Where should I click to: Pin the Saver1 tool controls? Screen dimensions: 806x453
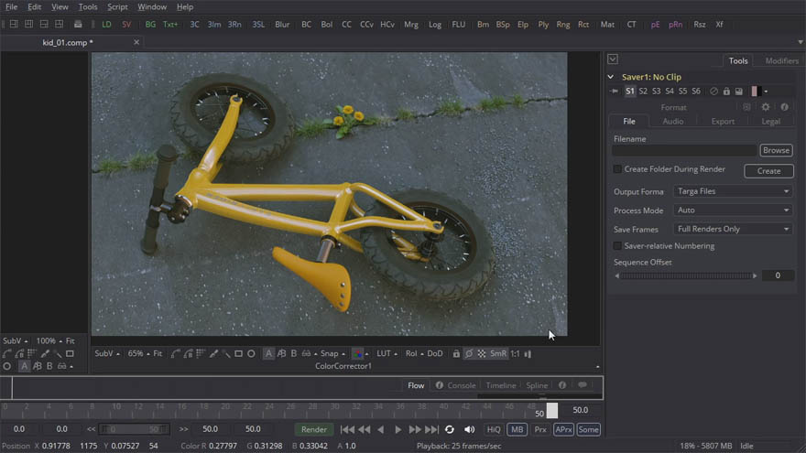615,92
